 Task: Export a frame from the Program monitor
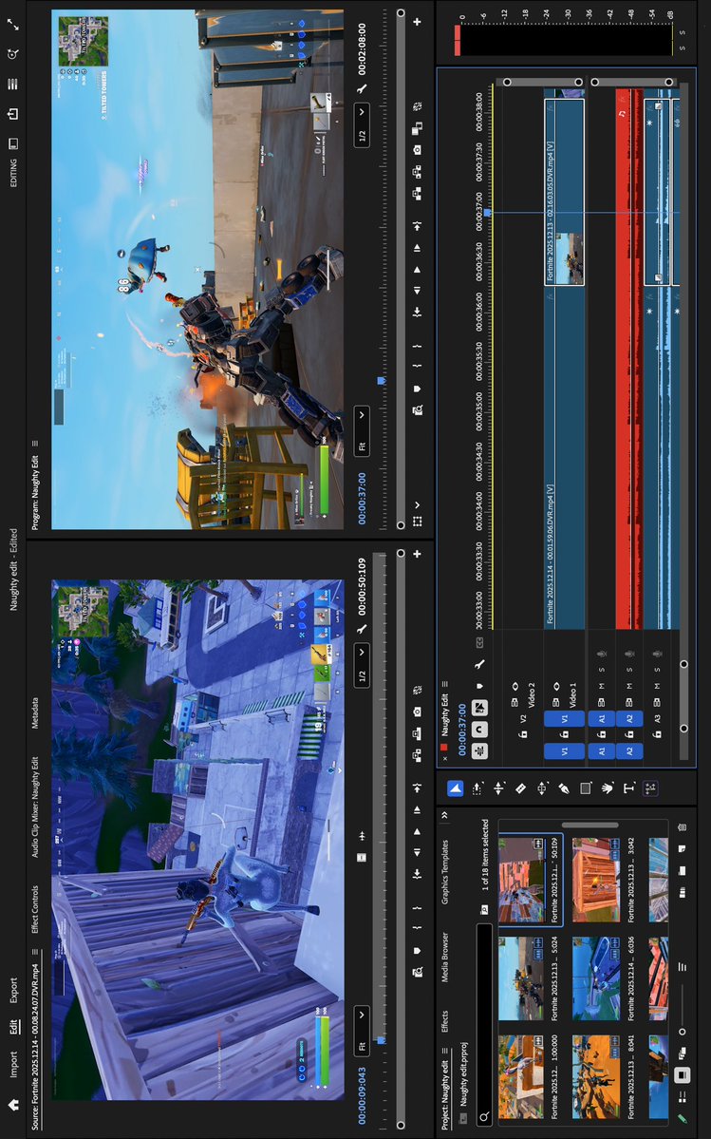pos(417,150)
